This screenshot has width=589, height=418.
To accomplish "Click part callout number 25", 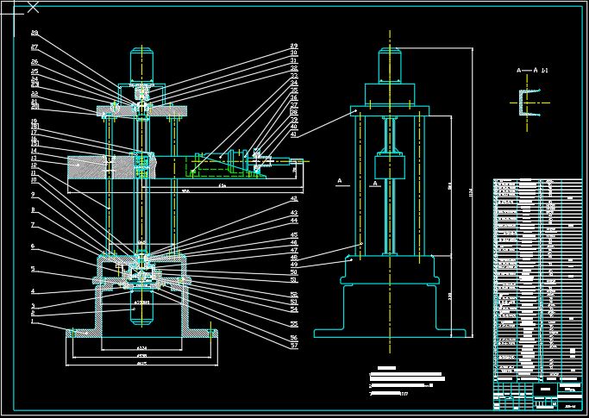I will click(x=34, y=71).
